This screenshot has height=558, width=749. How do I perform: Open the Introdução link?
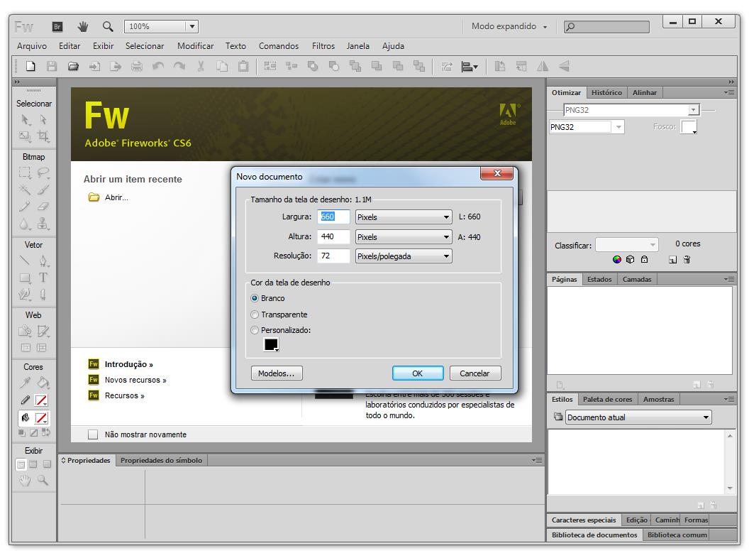pyautogui.click(x=128, y=364)
